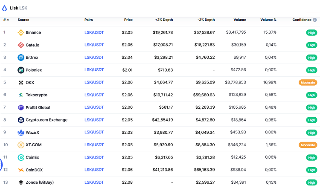Open XT.COM LSK/USDT pair link
The image size is (320, 188).
click(94, 145)
